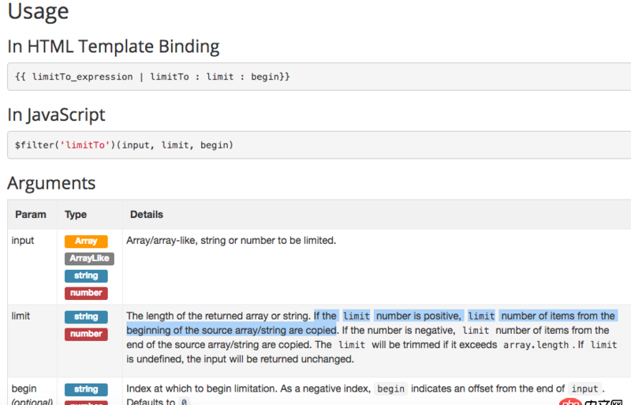Click the string badge in the begin row

(86, 389)
